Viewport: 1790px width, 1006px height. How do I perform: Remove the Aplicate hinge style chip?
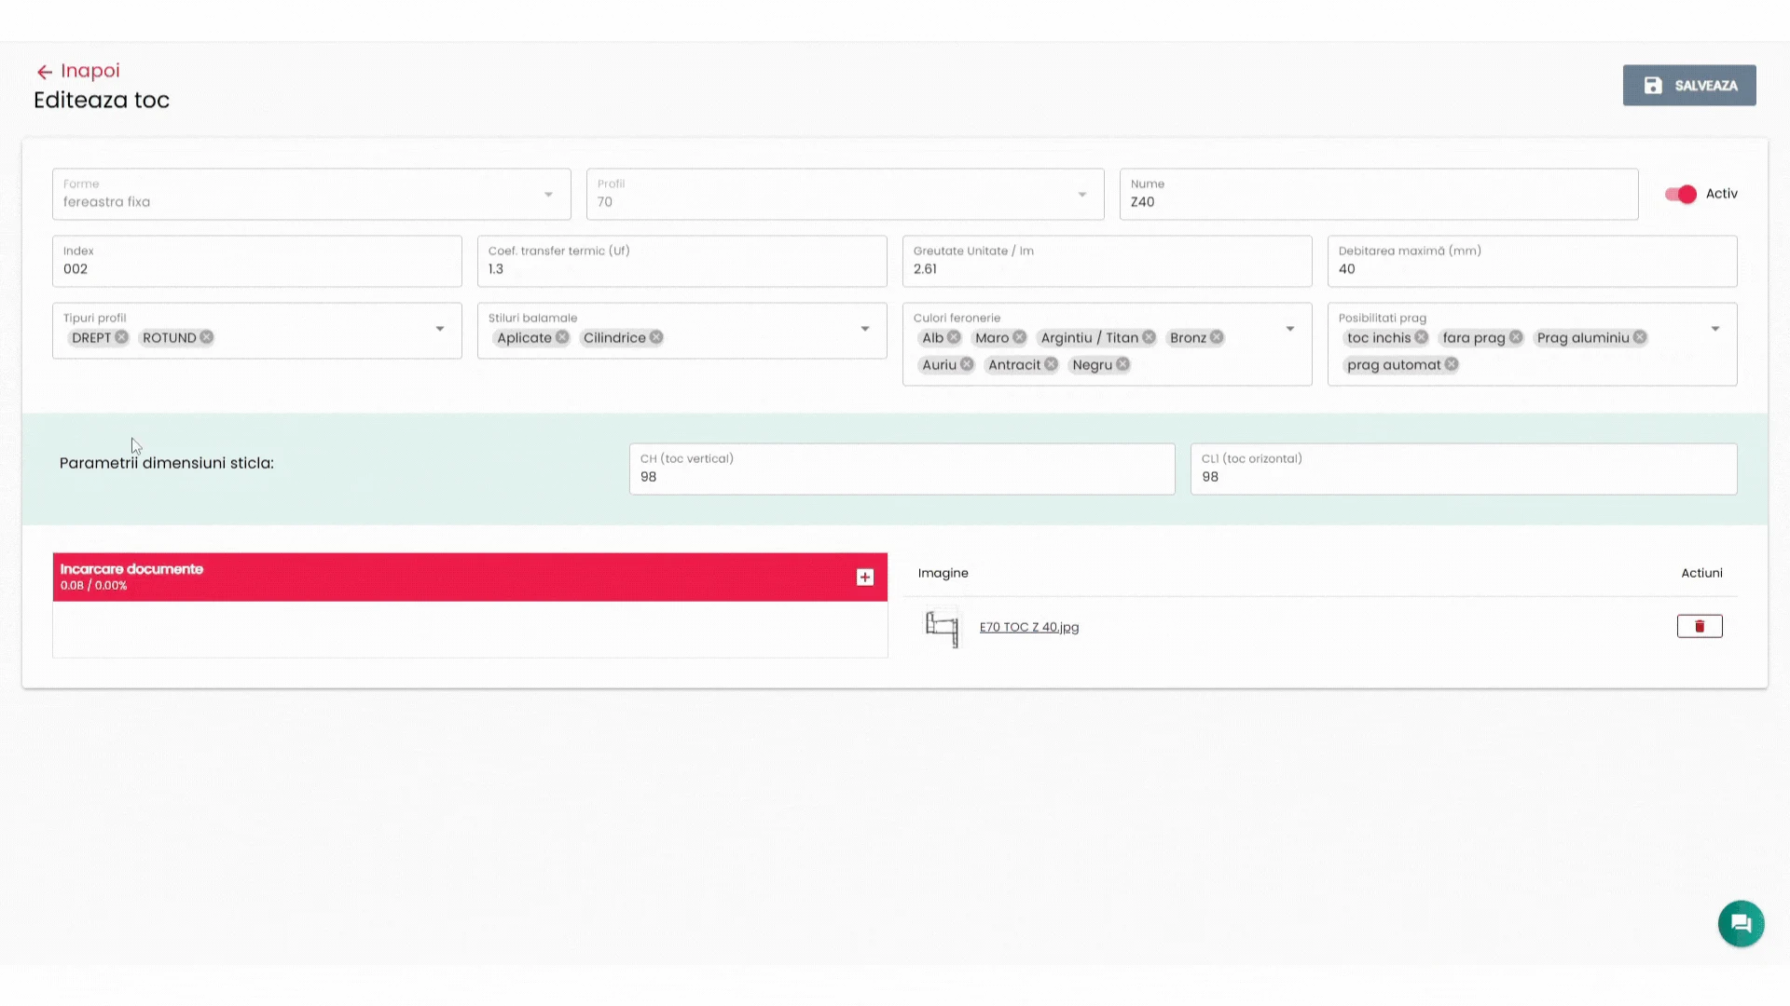click(x=562, y=337)
